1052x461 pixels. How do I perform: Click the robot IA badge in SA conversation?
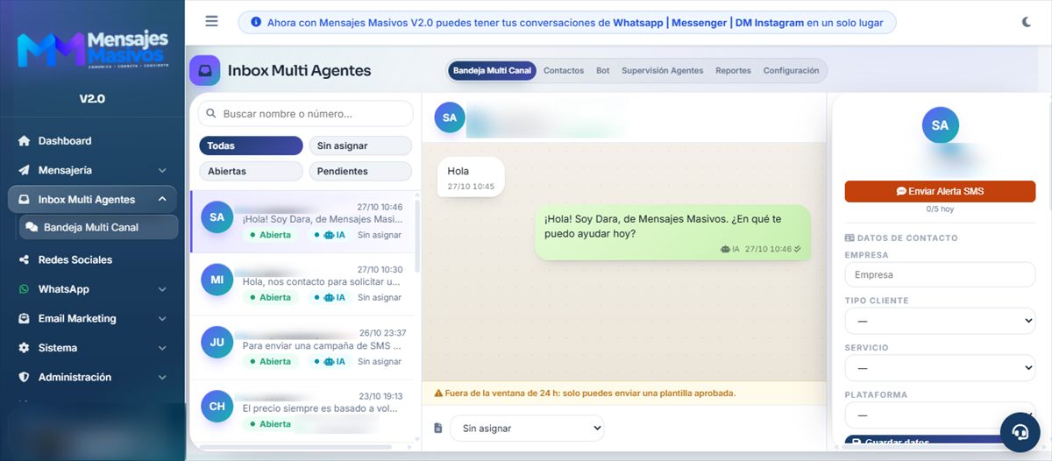point(328,235)
